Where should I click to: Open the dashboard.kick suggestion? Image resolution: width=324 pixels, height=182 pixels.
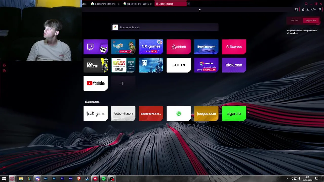point(151,113)
